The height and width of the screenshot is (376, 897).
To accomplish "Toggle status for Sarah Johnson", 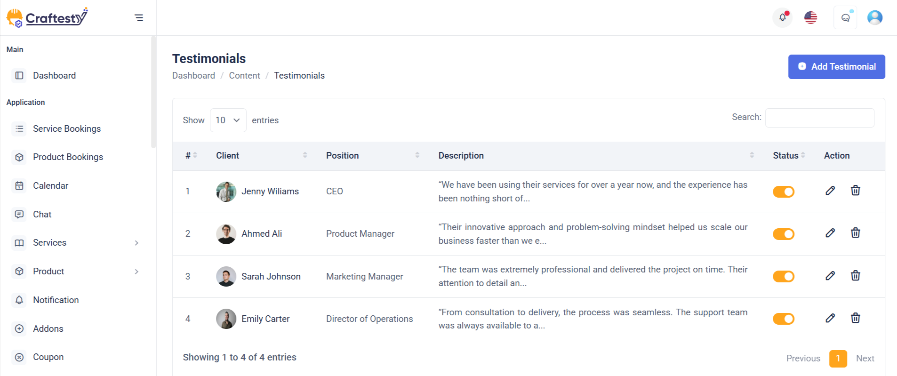I will (784, 276).
